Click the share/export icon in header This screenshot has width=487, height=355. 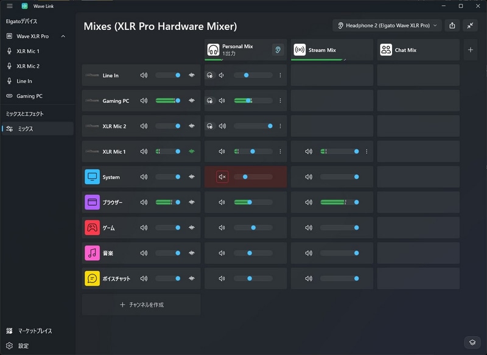[452, 26]
